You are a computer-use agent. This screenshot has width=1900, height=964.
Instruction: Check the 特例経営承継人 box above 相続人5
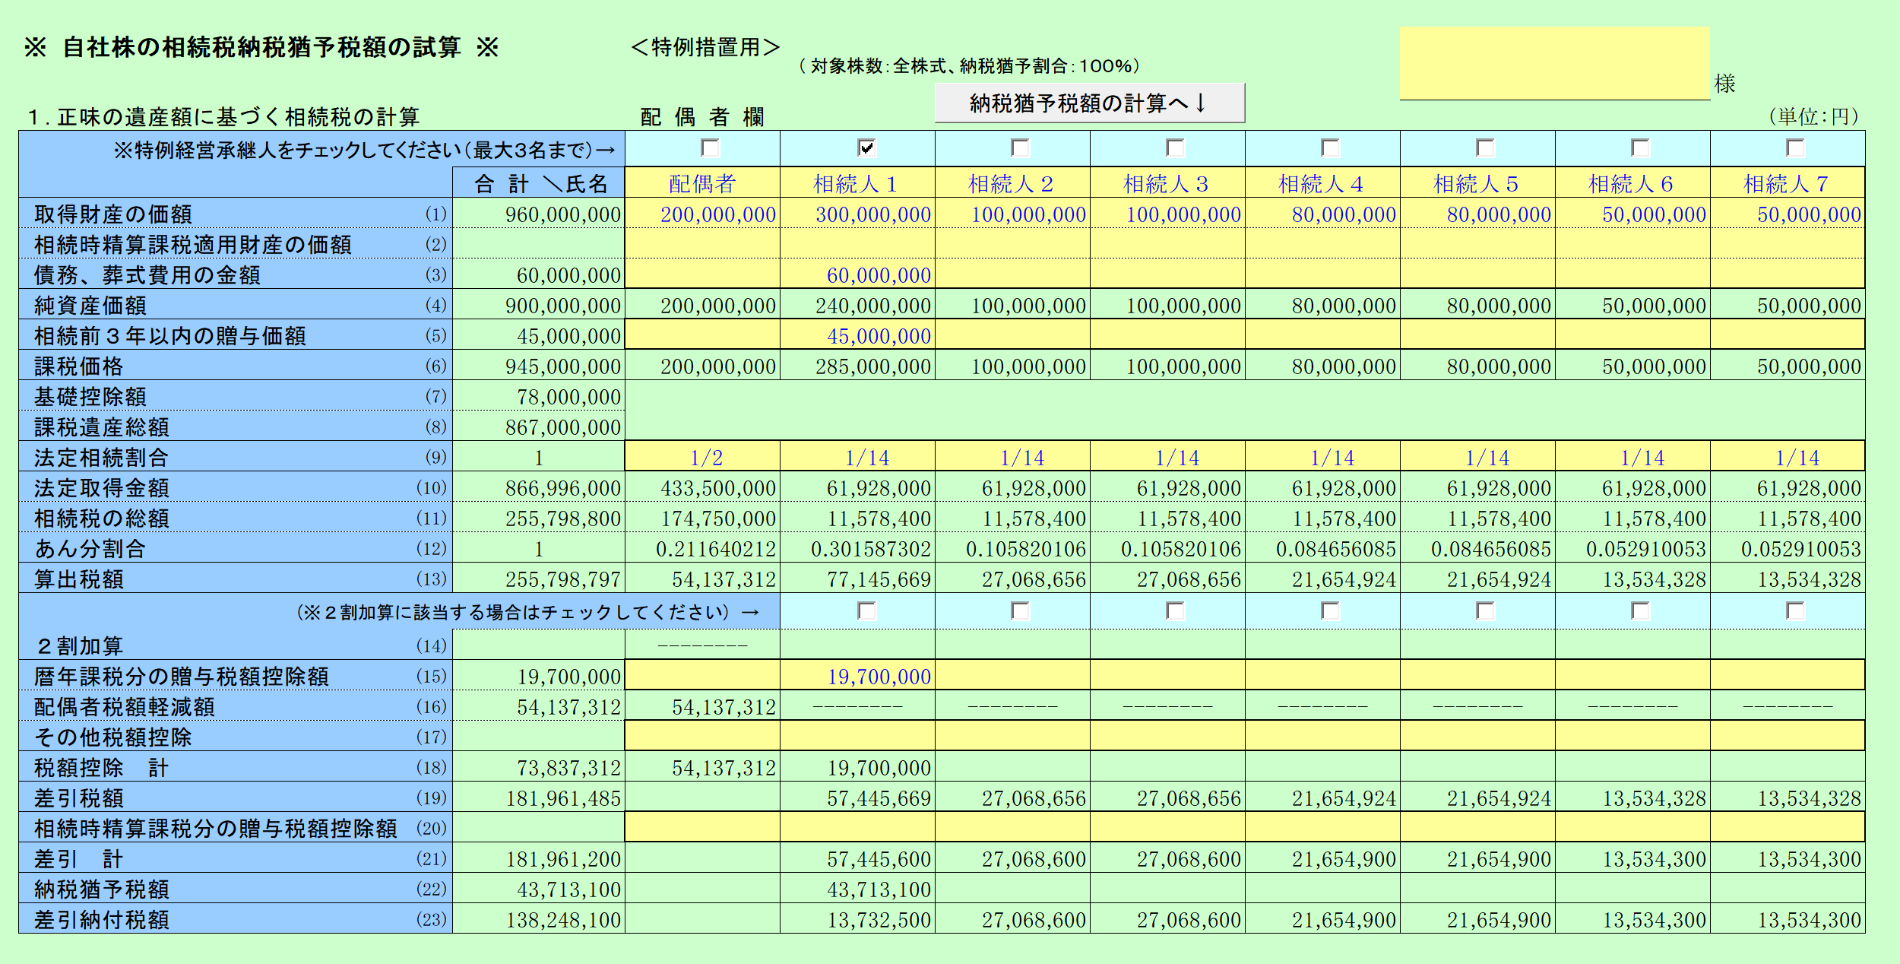pyautogui.click(x=1485, y=147)
